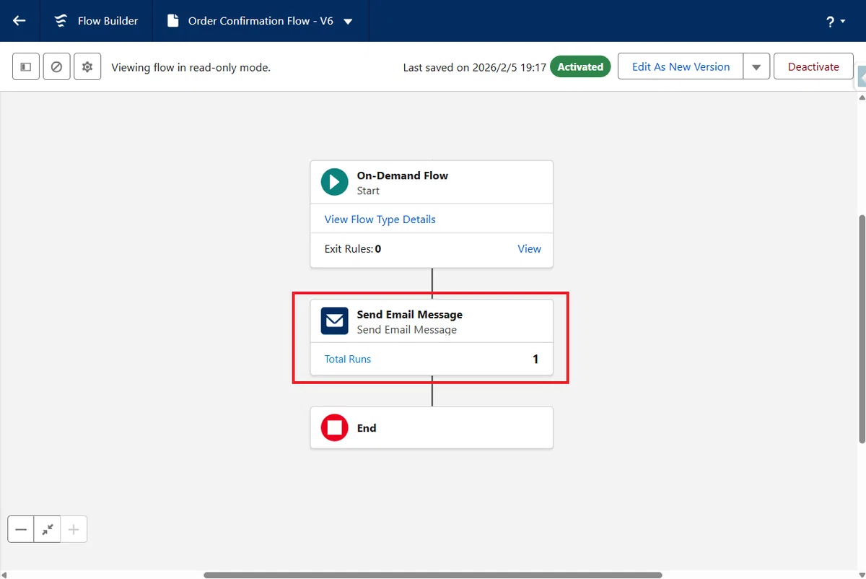Click the back arrow icon
Image resolution: width=866 pixels, height=579 pixels.
click(x=19, y=21)
